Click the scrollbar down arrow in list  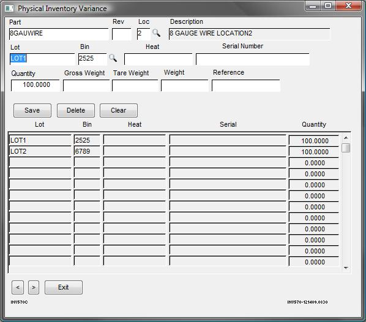point(346,268)
